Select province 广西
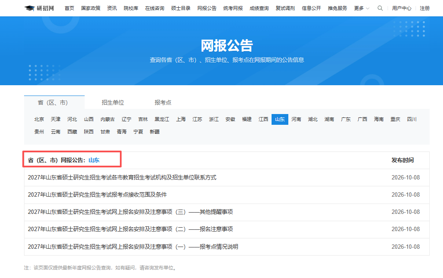This screenshot has height=278, width=443. click(363, 119)
